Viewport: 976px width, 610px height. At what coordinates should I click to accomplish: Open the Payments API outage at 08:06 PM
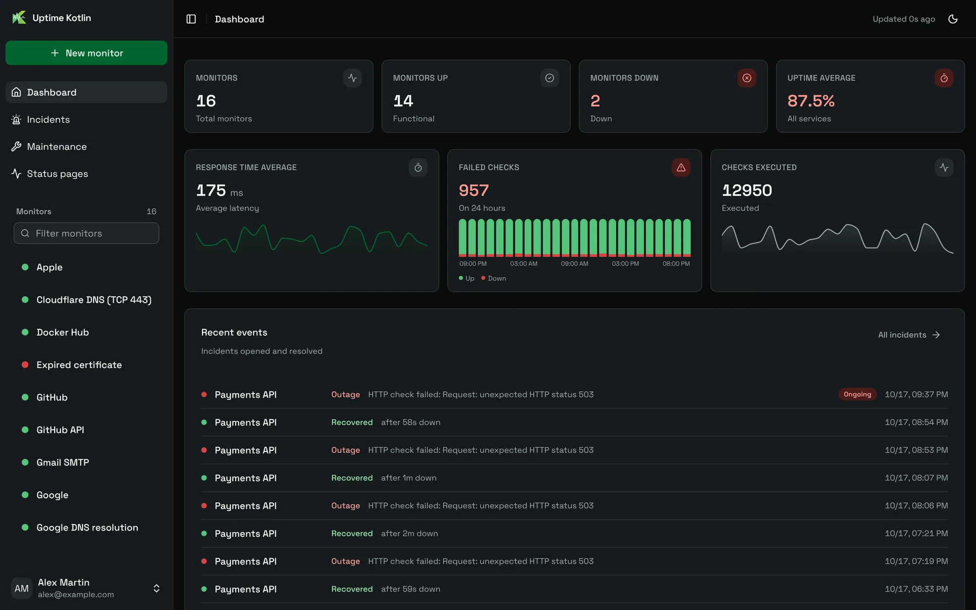pos(574,506)
